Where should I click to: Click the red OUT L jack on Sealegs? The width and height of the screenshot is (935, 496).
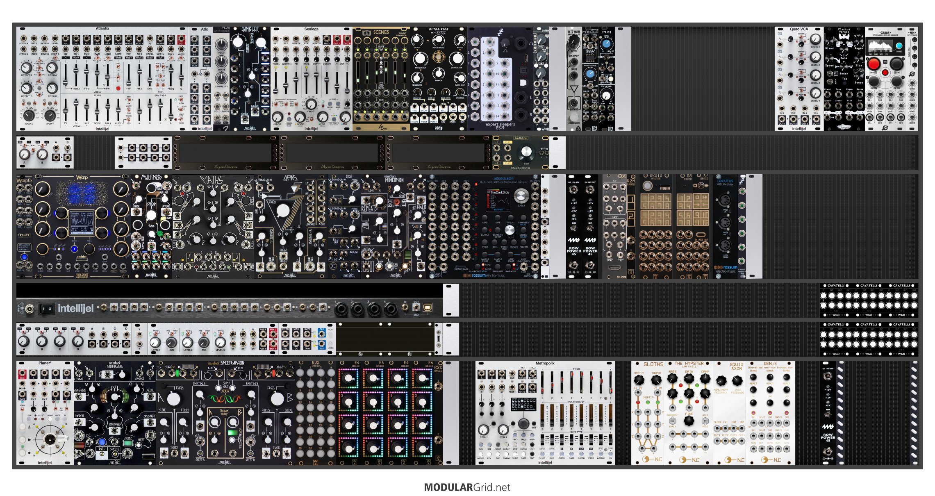[x=337, y=39]
